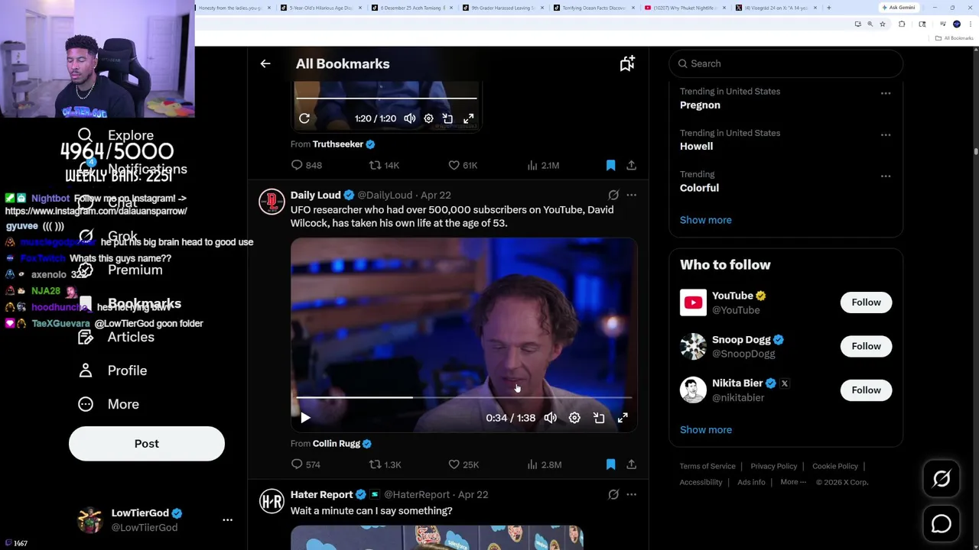The image size is (979, 550).
Task: Remove bookmark from the Truthseeker video post
Action: point(610,165)
